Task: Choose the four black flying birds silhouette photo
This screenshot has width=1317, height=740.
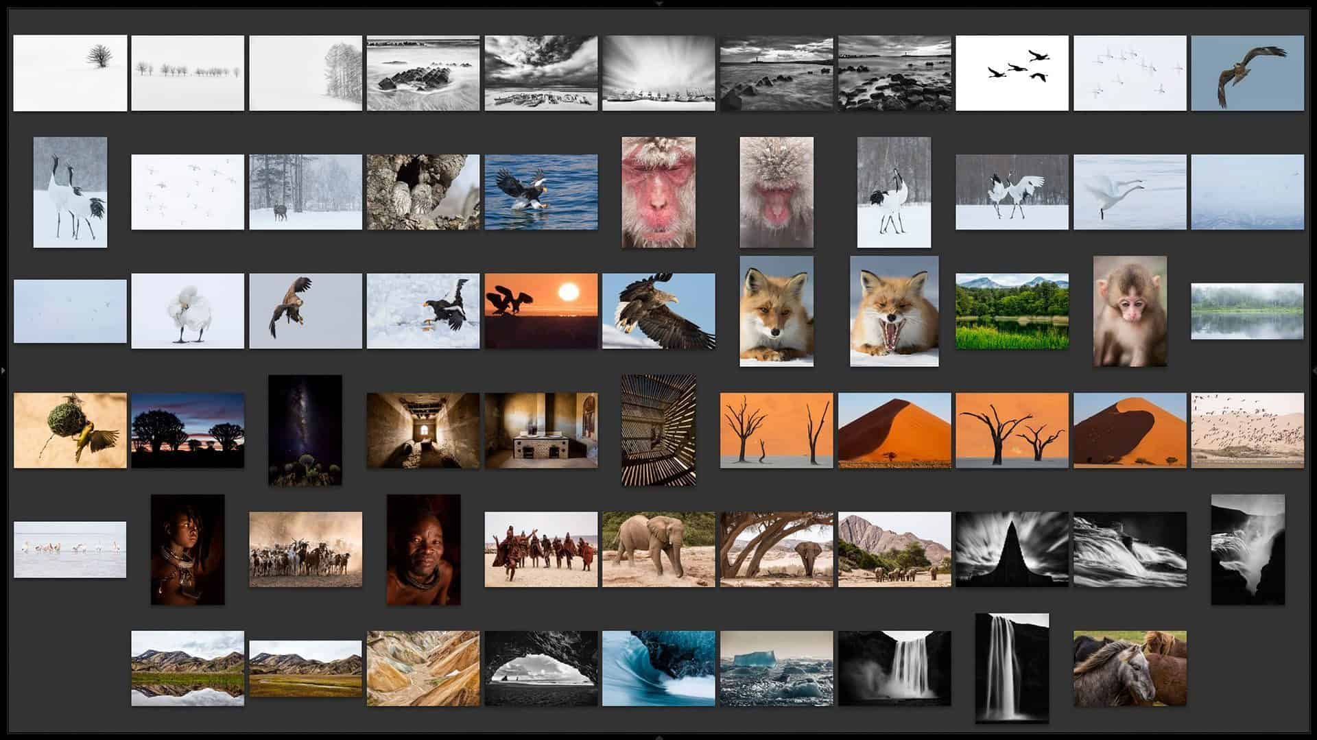Action: pos(1012,73)
